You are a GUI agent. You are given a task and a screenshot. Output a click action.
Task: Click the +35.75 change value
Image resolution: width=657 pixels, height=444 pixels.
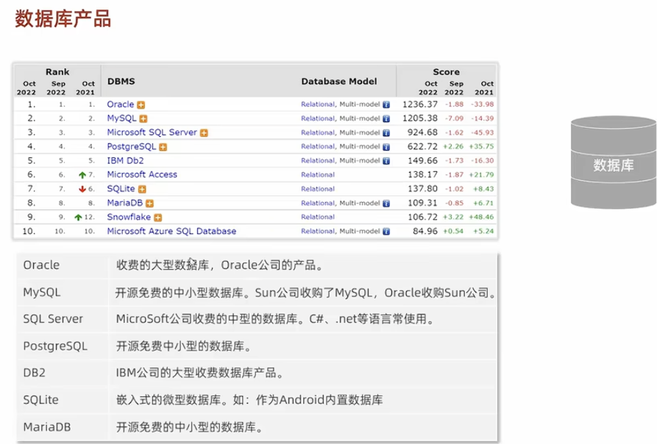tap(481, 146)
